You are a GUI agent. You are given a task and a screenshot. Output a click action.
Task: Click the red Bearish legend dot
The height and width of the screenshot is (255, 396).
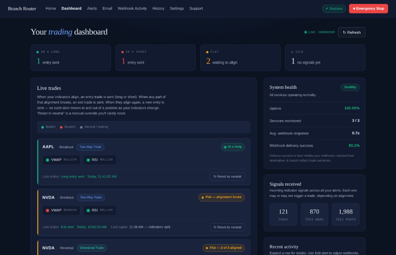[61, 127]
